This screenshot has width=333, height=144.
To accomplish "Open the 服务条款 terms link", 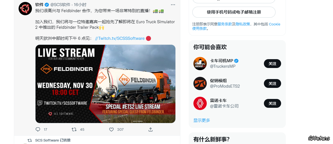I will click(x=224, y=24).
